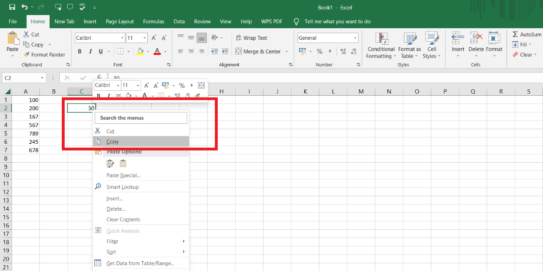Click the Paste clipboard icon in ribbon
The height and width of the screenshot is (271, 543).
[x=13, y=38]
